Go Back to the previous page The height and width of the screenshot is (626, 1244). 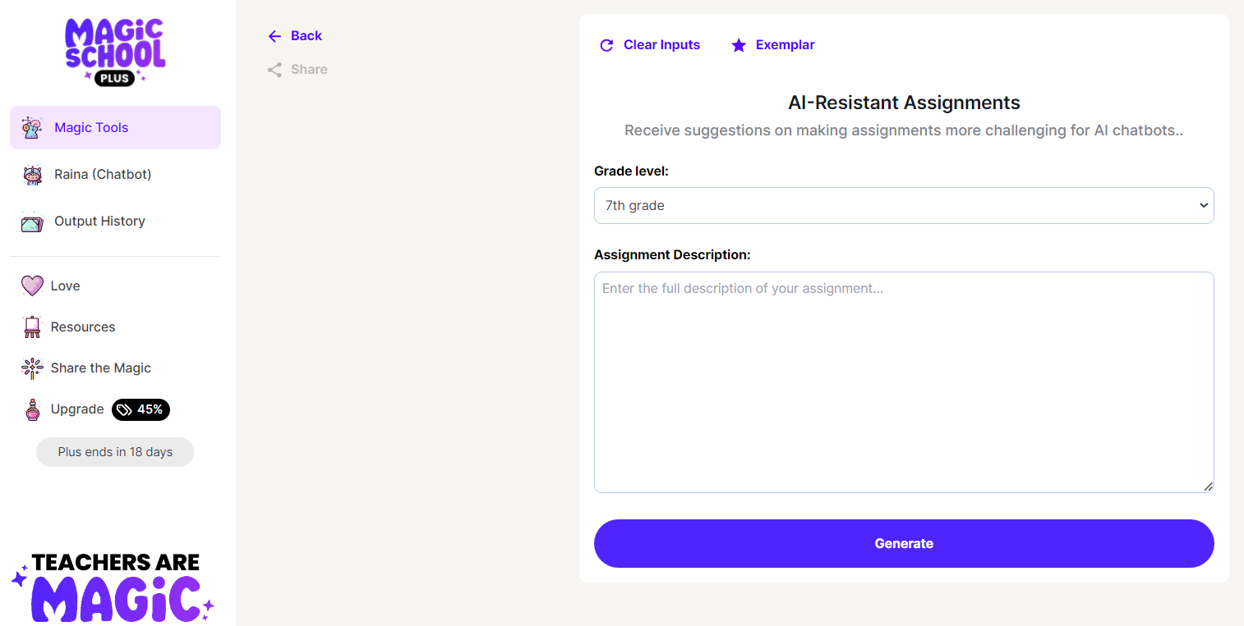pyautogui.click(x=295, y=36)
